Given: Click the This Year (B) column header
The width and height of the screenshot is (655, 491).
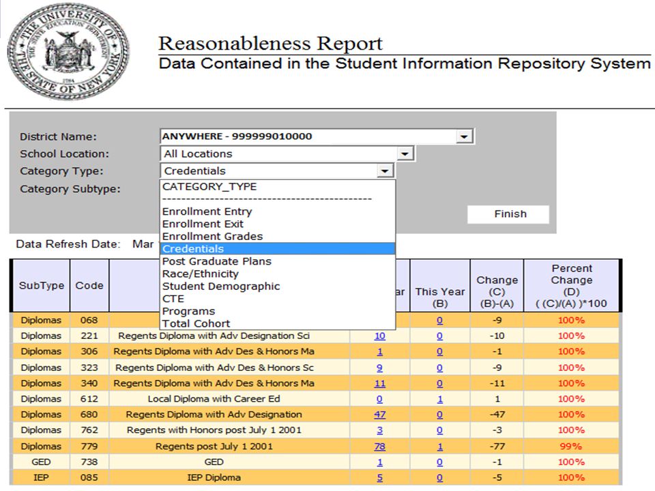Looking at the screenshot, I should [440, 286].
